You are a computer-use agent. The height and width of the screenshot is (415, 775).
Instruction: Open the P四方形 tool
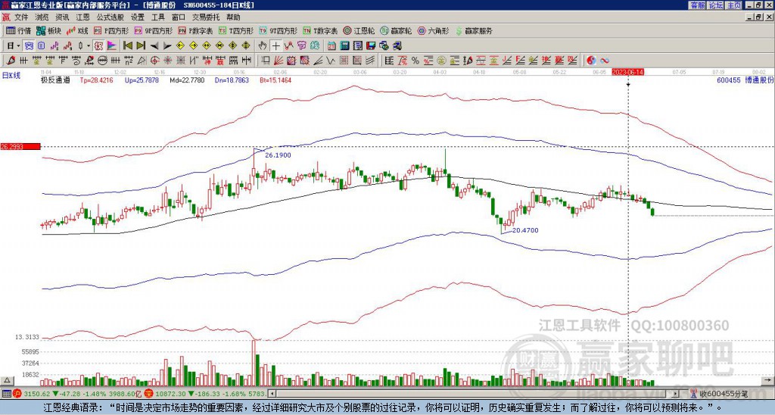111,30
